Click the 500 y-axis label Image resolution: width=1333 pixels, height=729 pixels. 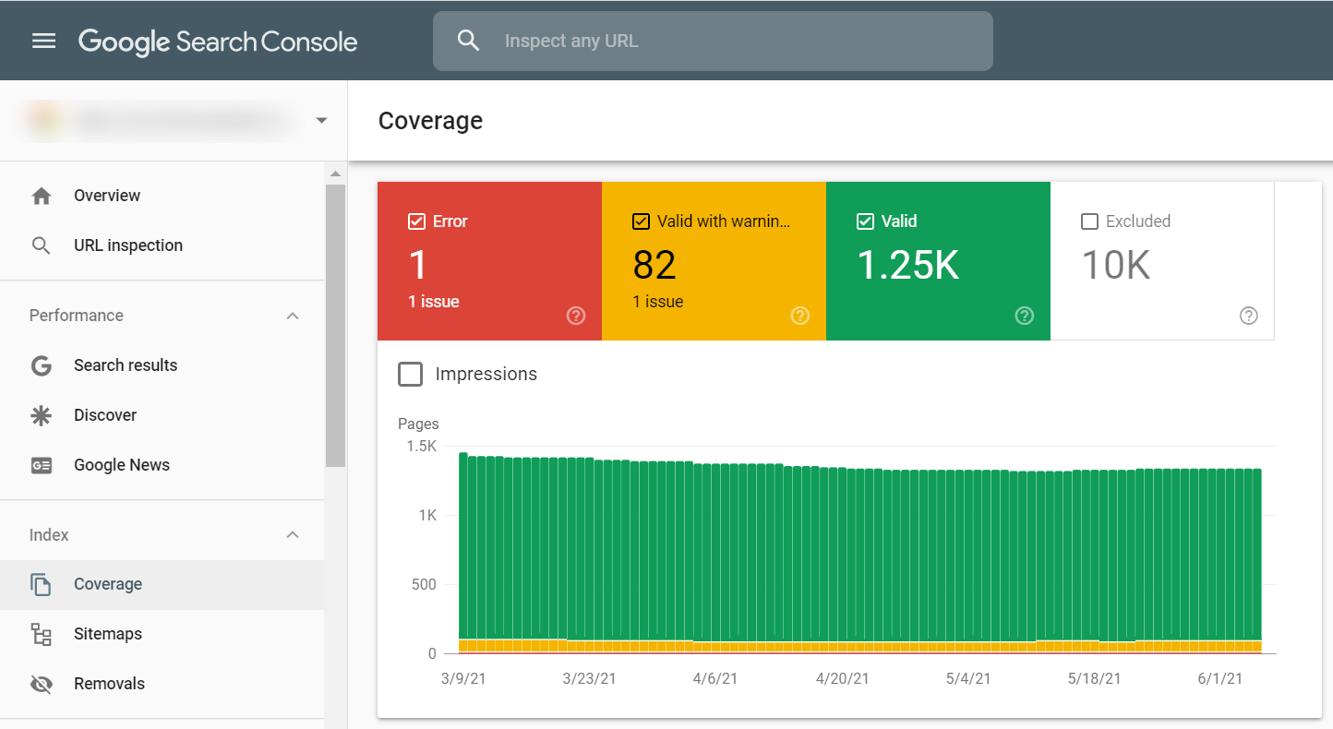(x=425, y=585)
